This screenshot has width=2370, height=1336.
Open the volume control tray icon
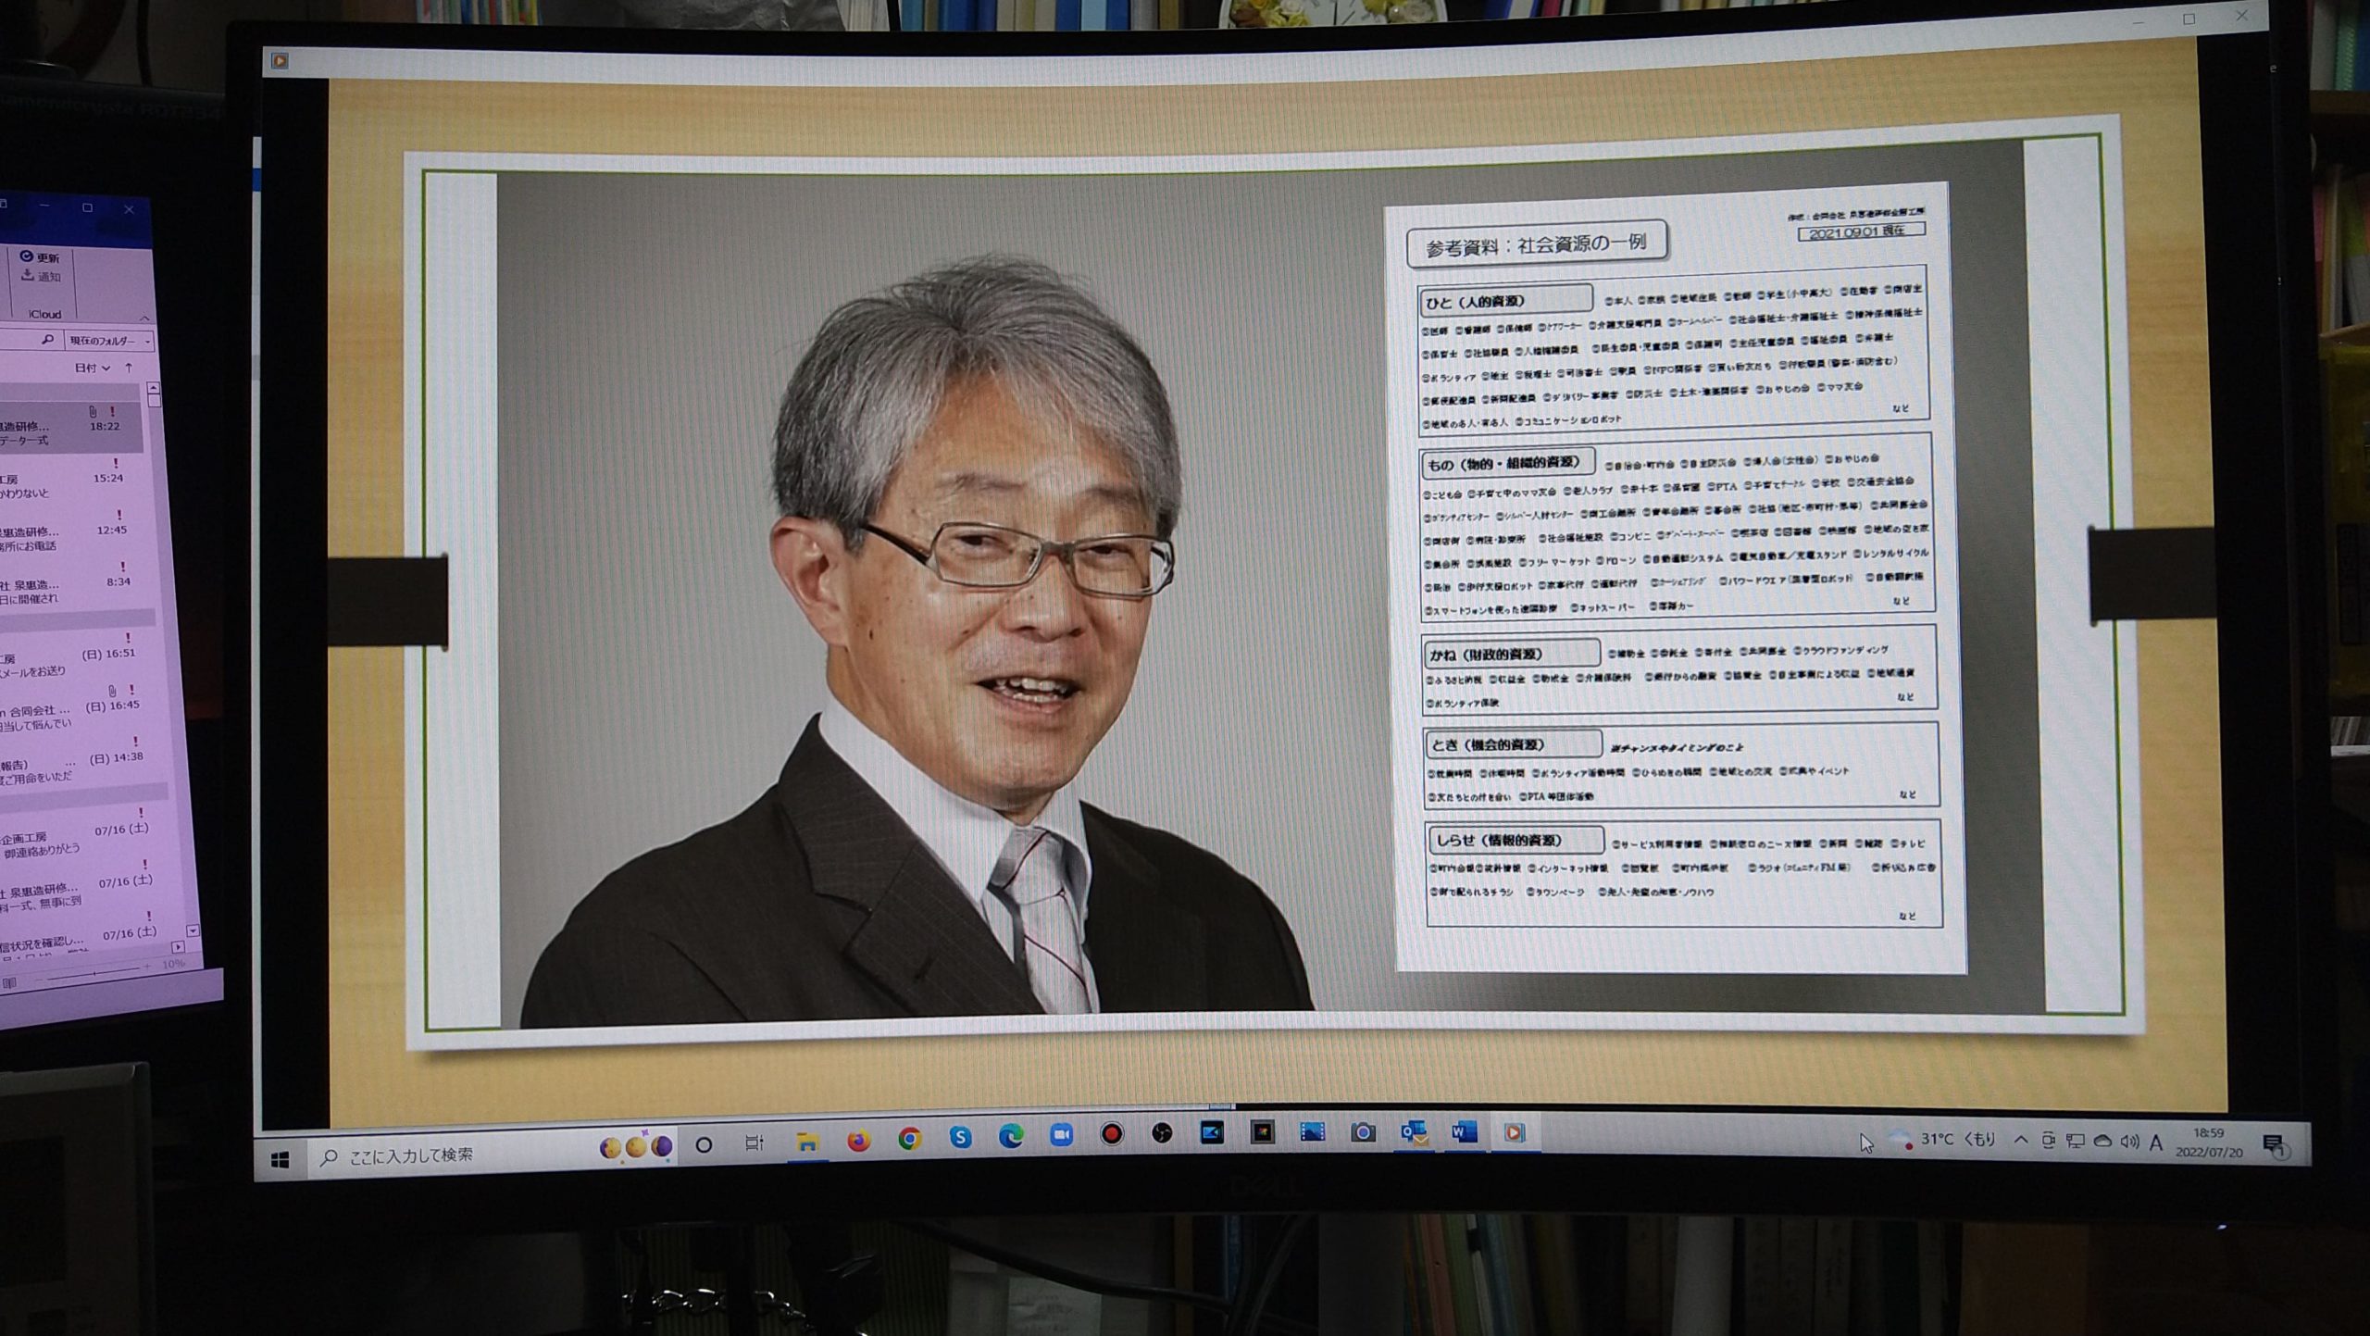pos(2129,1143)
